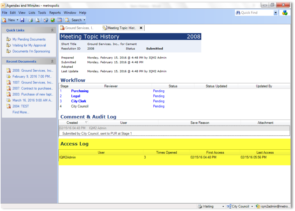The image size is (295, 211).
Task: Open the Lists menu
Action: (x=32, y=13)
